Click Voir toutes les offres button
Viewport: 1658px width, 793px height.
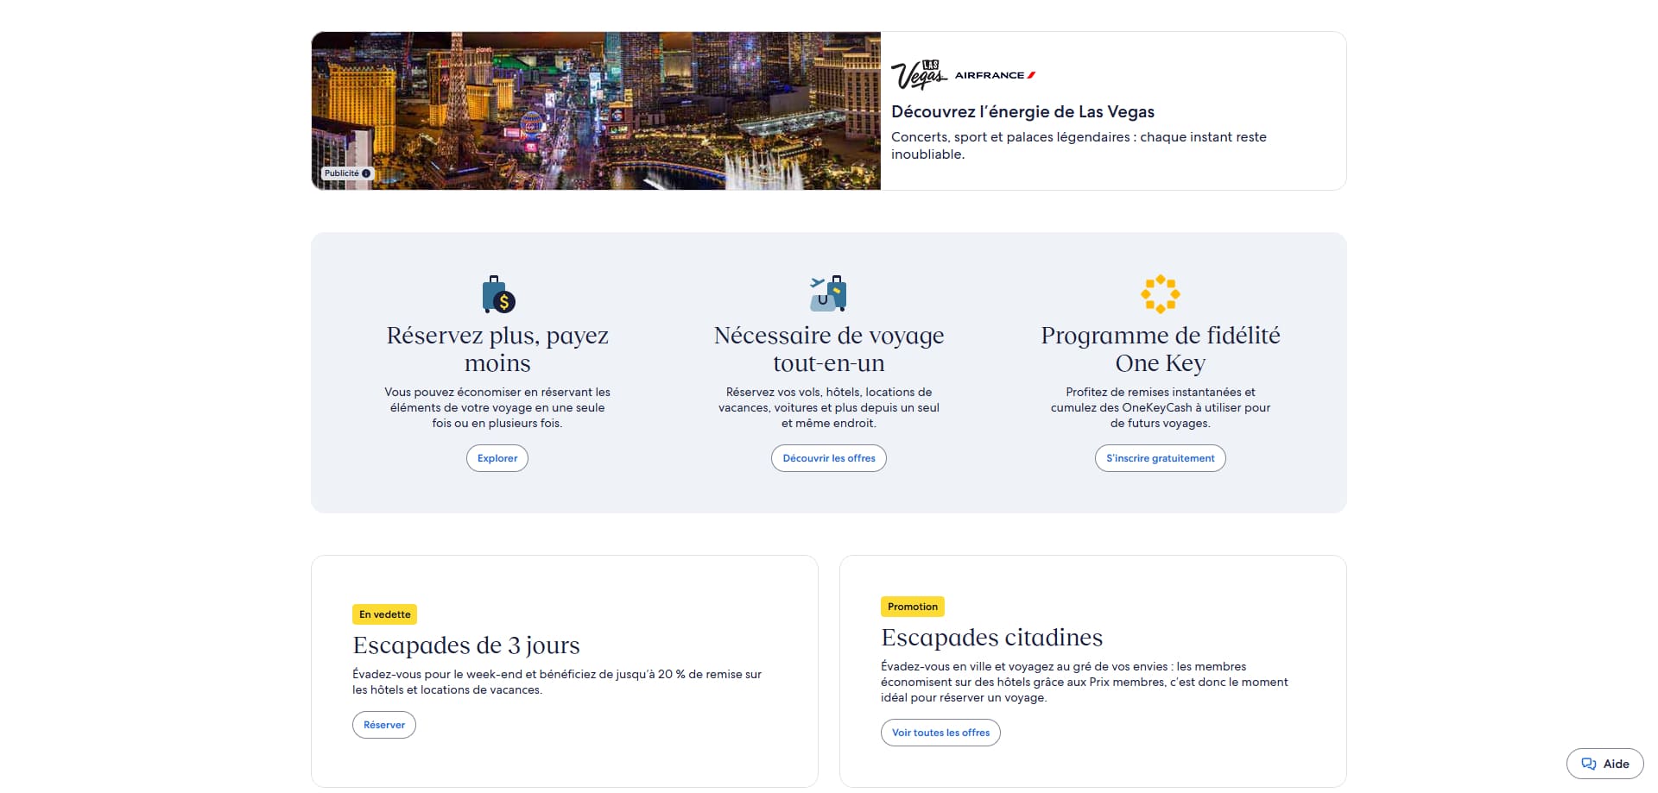click(940, 733)
